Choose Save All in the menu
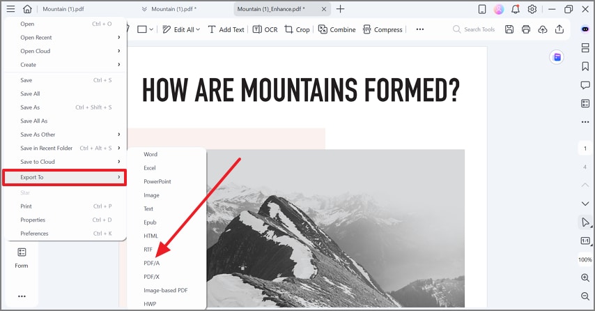This screenshot has width=595, height=311. click(x=65, y=94)
